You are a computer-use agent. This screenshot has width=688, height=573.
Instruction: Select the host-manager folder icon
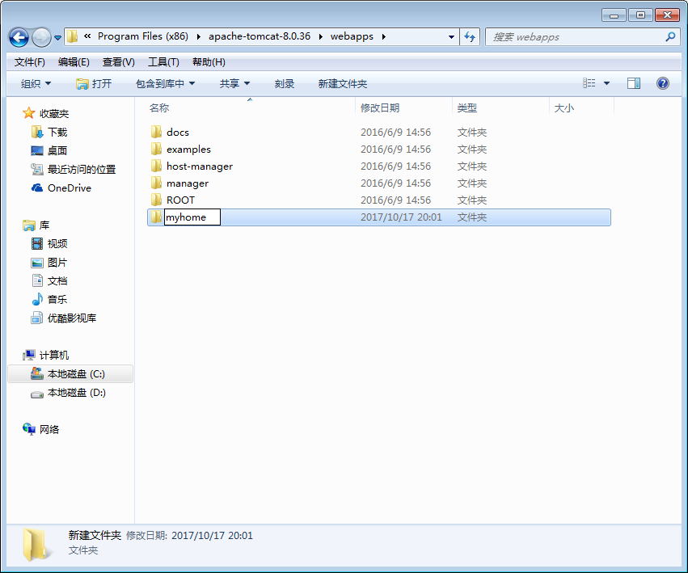[x=156, y=166]
